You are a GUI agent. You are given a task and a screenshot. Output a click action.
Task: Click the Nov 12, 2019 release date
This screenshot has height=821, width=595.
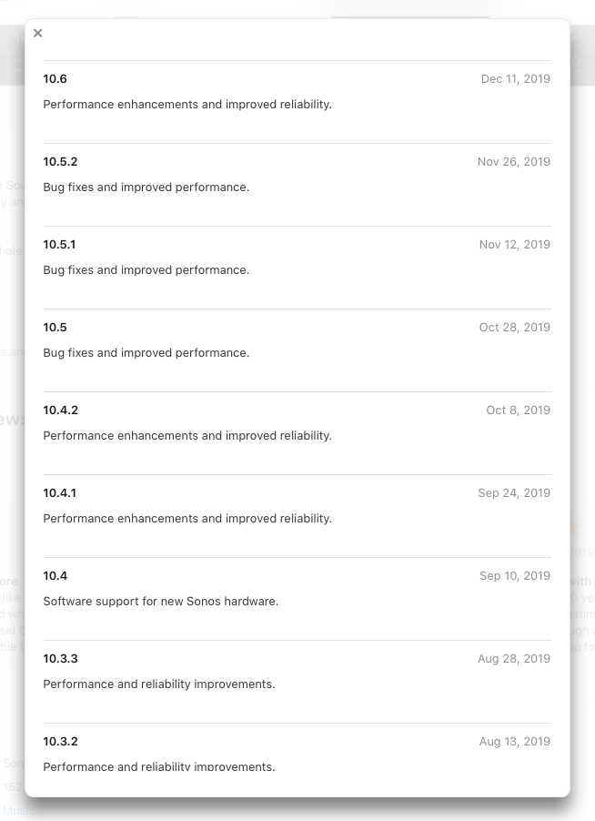pyautogui.click(x=514, y=244)
